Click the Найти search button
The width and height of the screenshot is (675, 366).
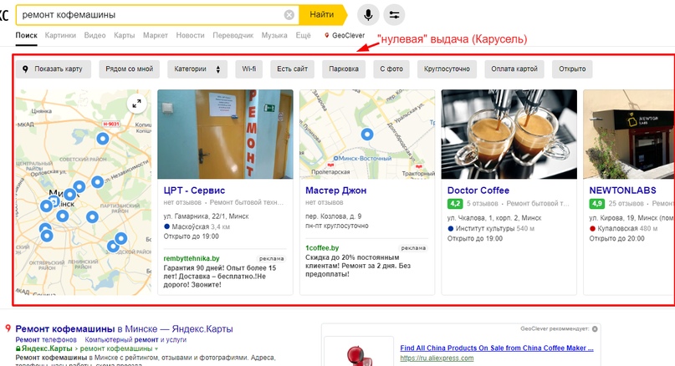322,14
